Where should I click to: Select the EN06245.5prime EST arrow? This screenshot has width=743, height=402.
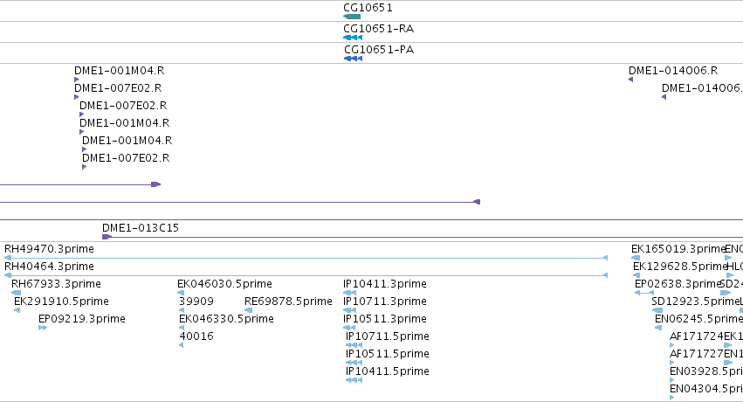point(658,328)
